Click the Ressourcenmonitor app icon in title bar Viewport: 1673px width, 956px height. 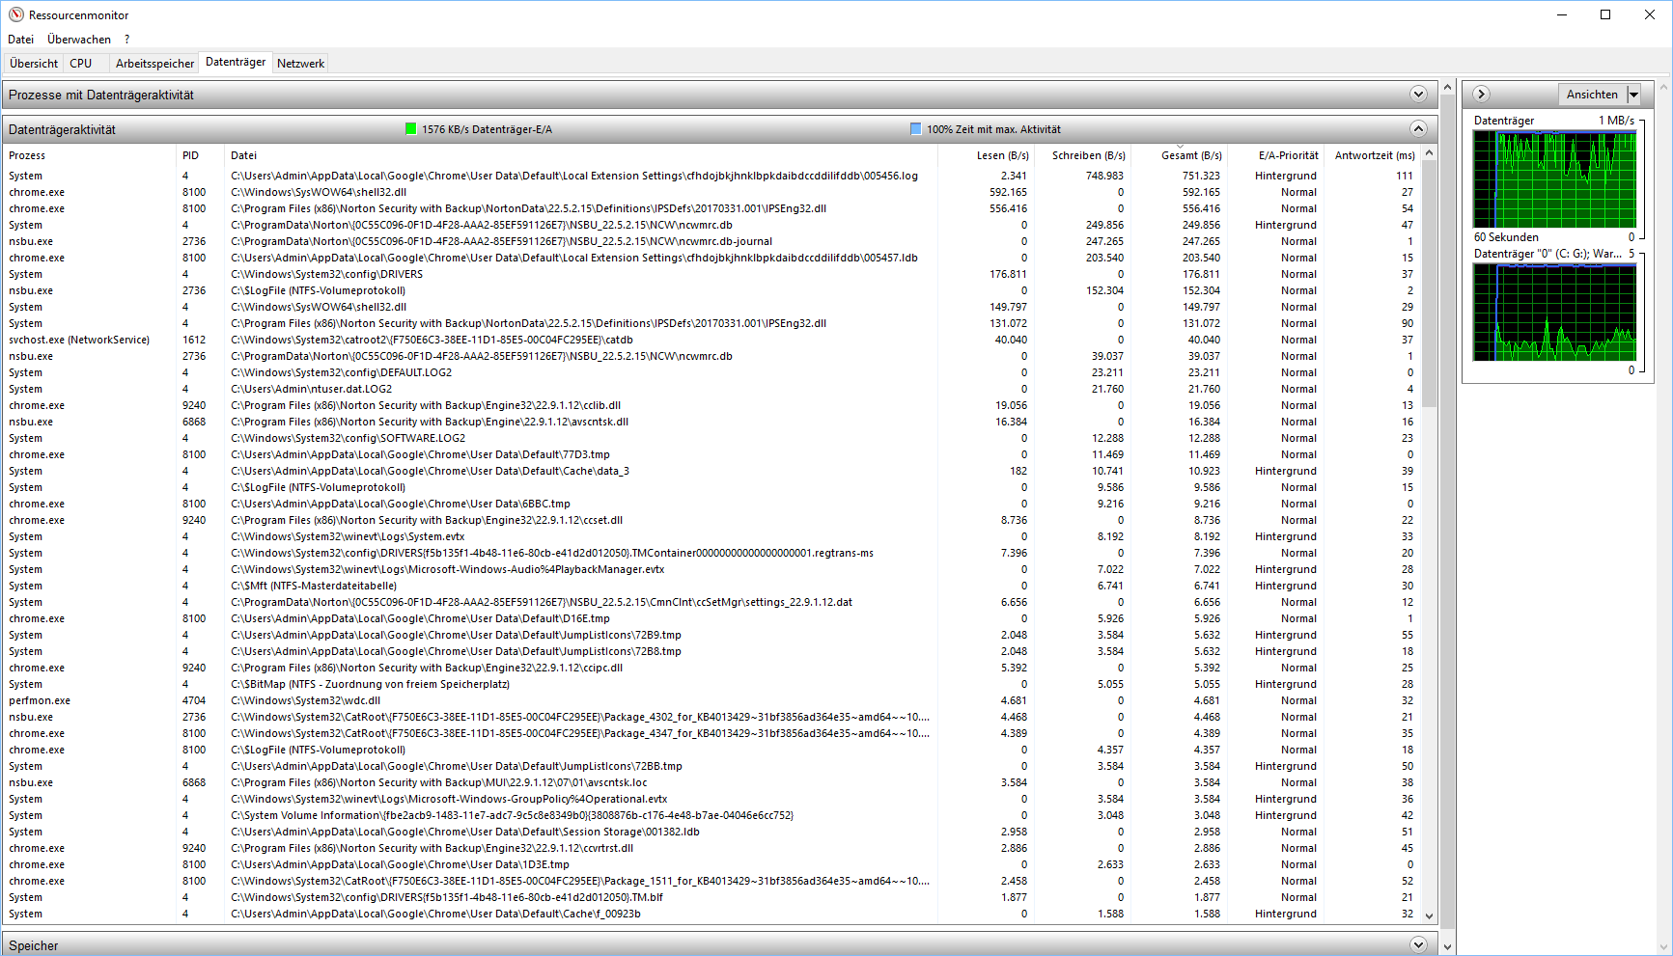click(15, 14)
